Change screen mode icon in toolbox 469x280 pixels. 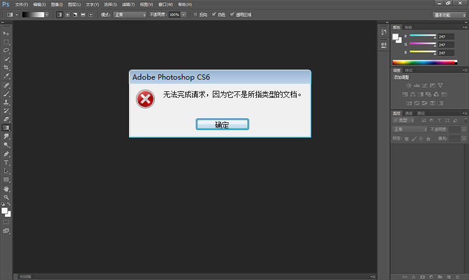[x=6, y=231]
